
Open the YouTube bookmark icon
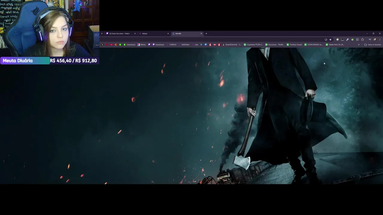(x=111, y=44)
